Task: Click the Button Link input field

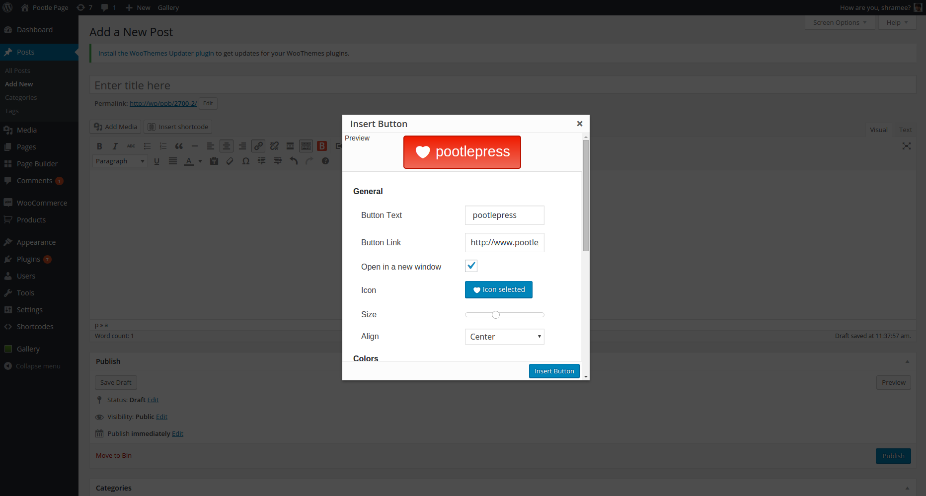Action: 505,242
